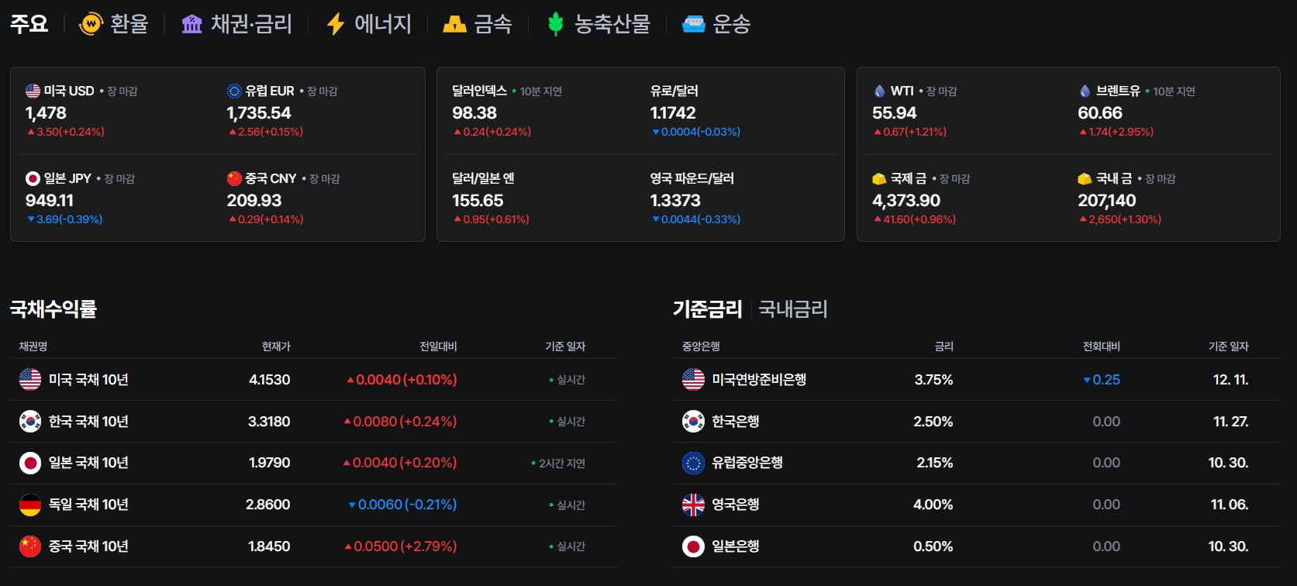
Task: Open the 채권·금리 tab
Action: 236,24
